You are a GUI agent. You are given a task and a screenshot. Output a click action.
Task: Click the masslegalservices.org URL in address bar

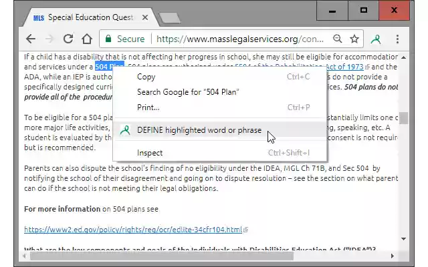(240, 39)
